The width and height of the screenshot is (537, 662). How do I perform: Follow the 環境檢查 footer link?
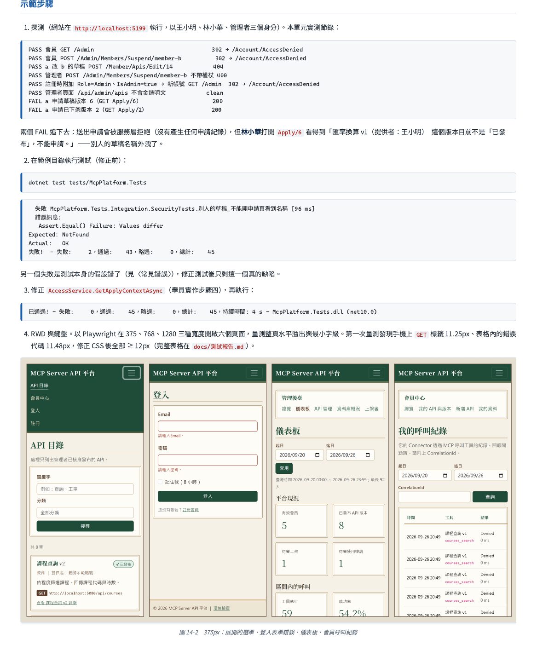pos(221,608)
